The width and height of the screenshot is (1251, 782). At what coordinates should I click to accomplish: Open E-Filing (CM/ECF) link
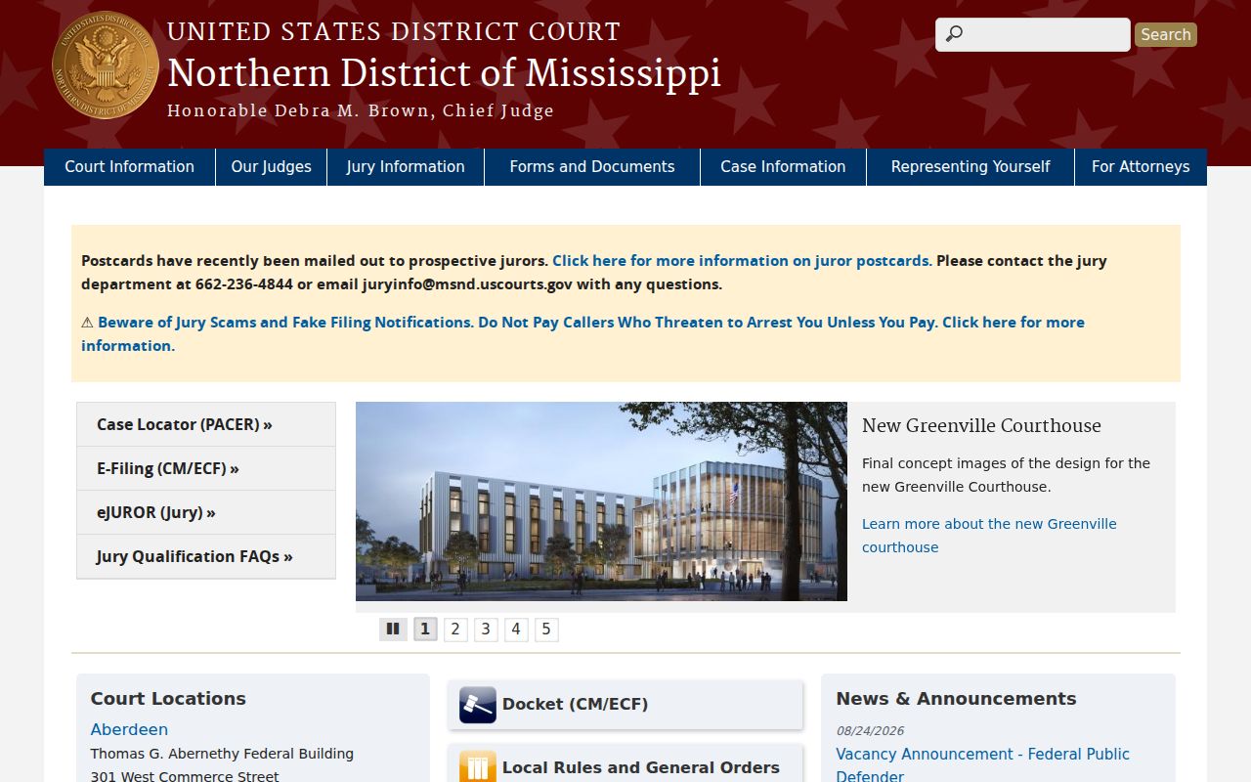pos(206,468)
